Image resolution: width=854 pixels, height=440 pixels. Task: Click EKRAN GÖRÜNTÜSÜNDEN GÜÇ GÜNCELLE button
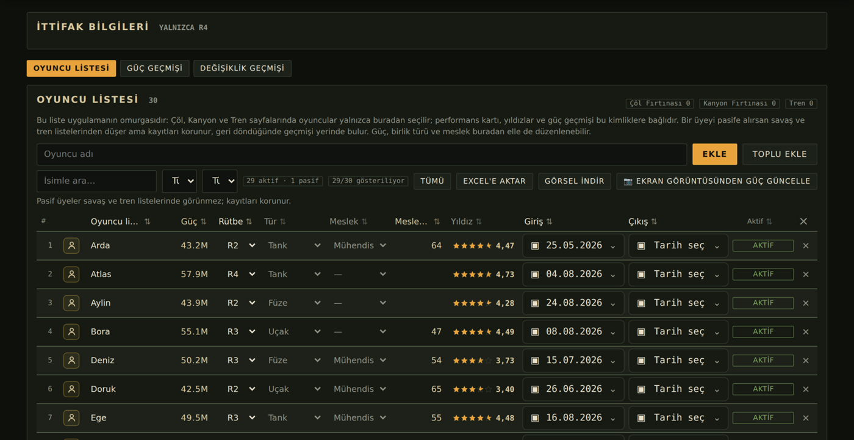(x=717, y=181)
